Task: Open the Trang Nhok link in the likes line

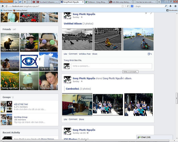Action: coord(69,60)
